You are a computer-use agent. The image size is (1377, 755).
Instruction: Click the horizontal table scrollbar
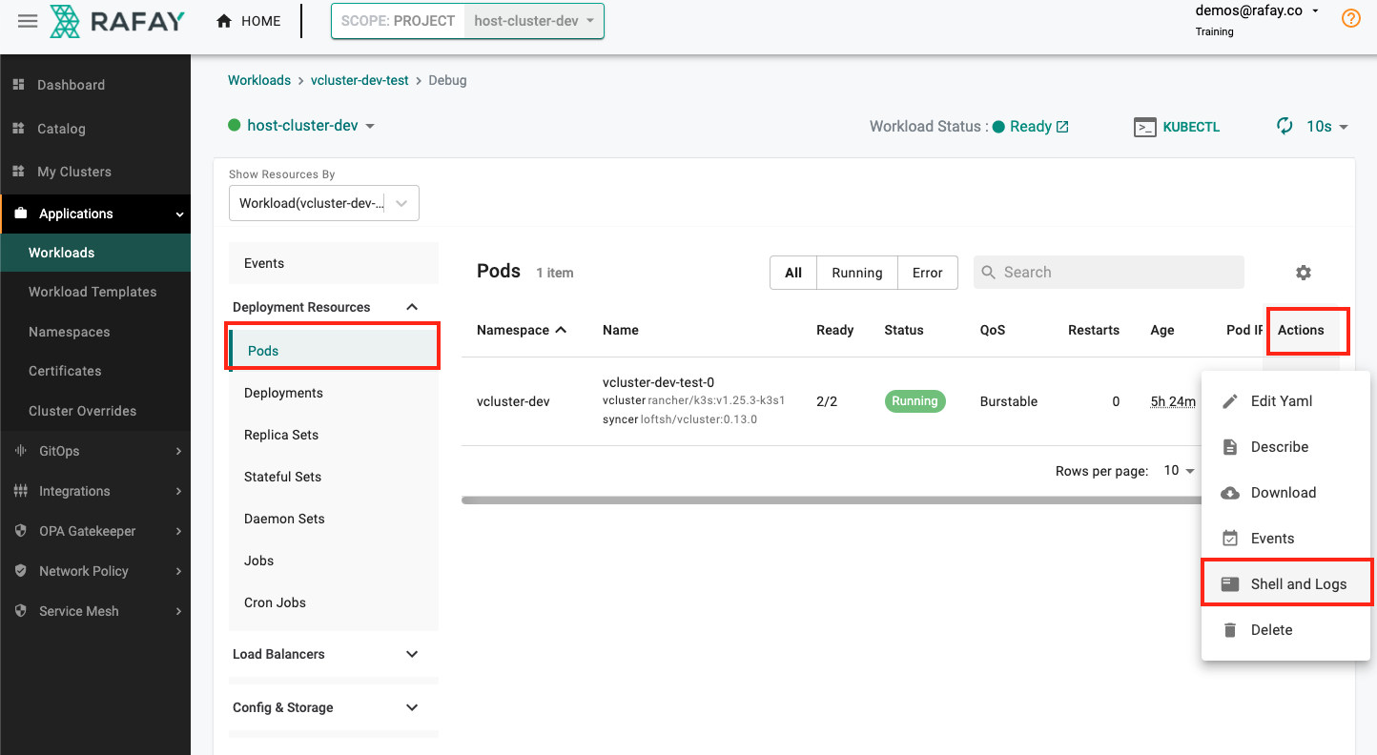830,500
